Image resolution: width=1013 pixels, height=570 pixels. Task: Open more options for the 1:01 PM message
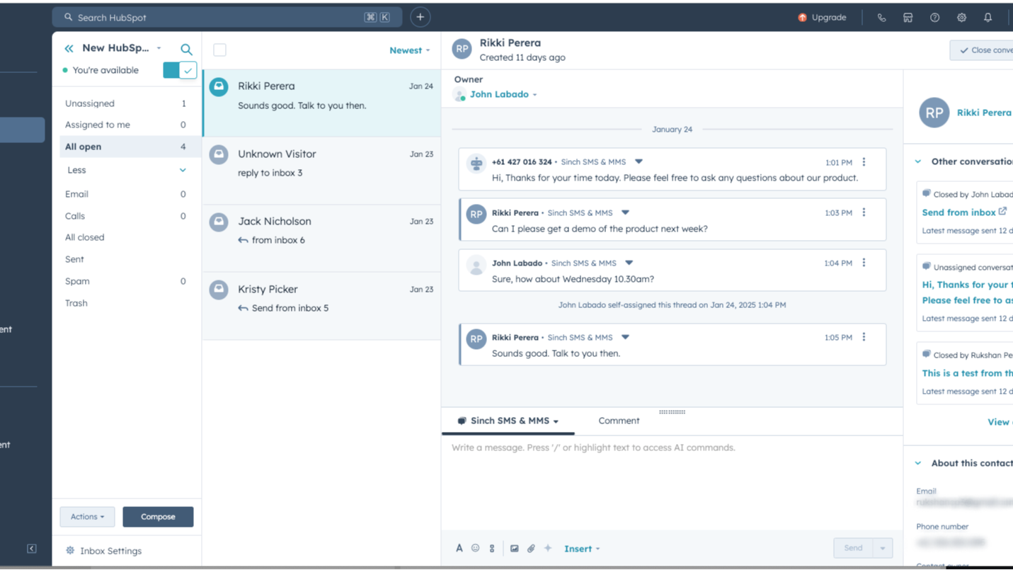[x=864, y=162]
